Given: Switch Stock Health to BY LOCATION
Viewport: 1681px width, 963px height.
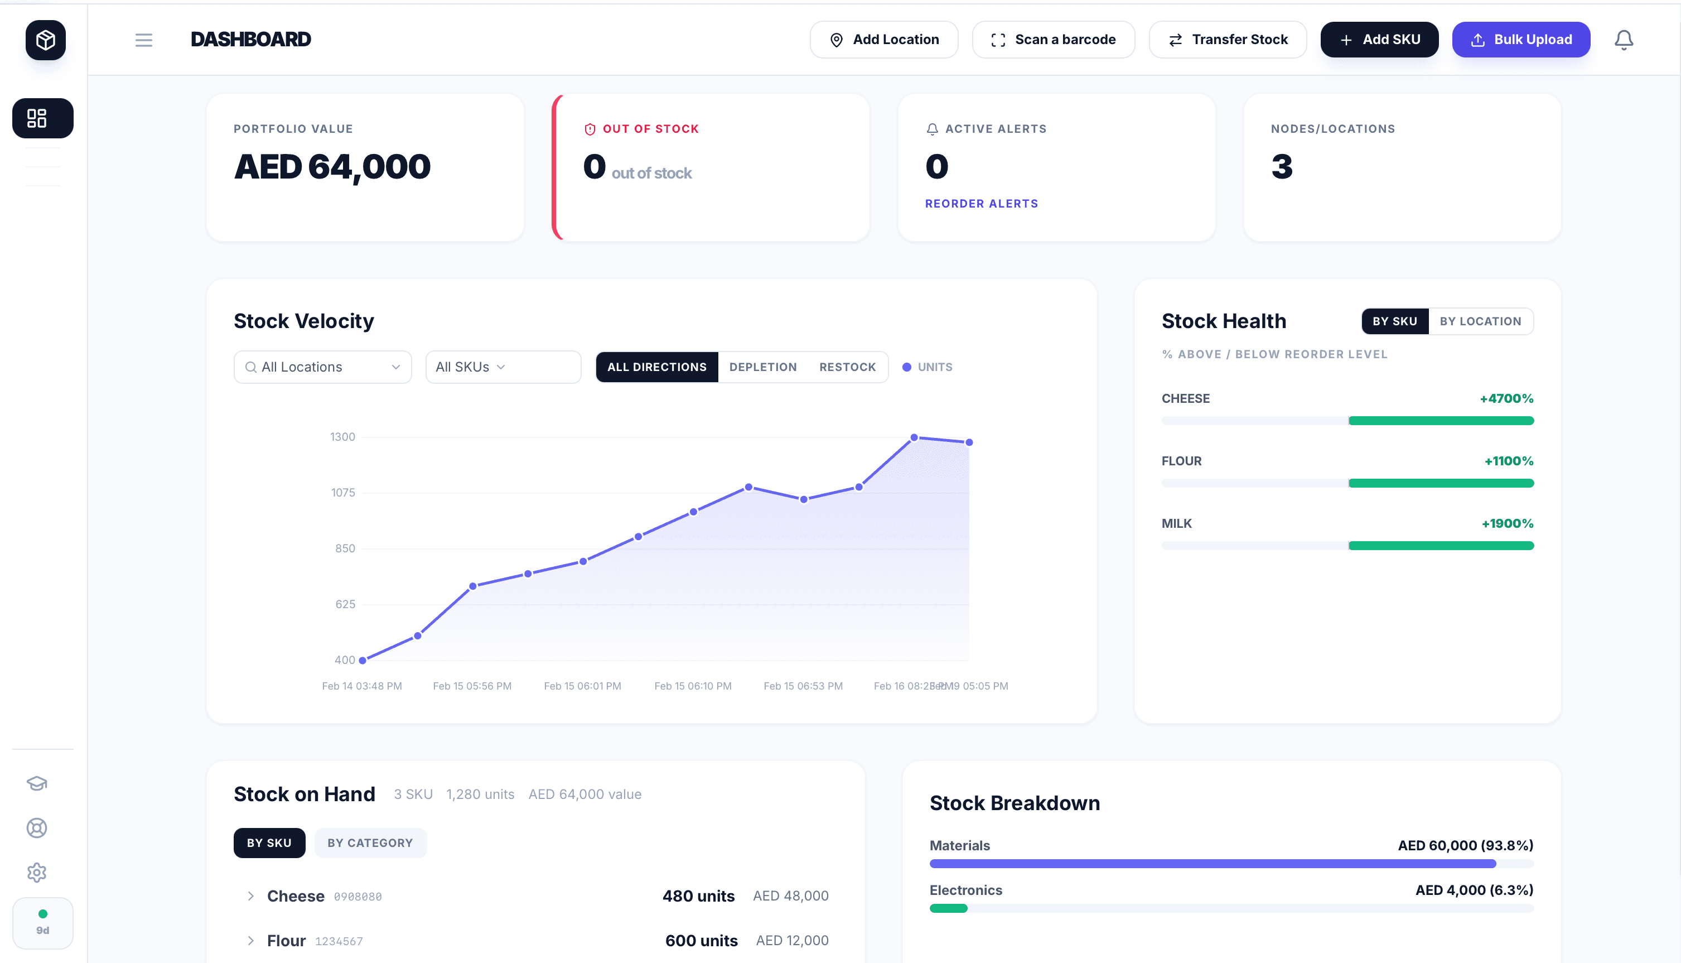Looking at the screenshot, I should click(1481, 321).
